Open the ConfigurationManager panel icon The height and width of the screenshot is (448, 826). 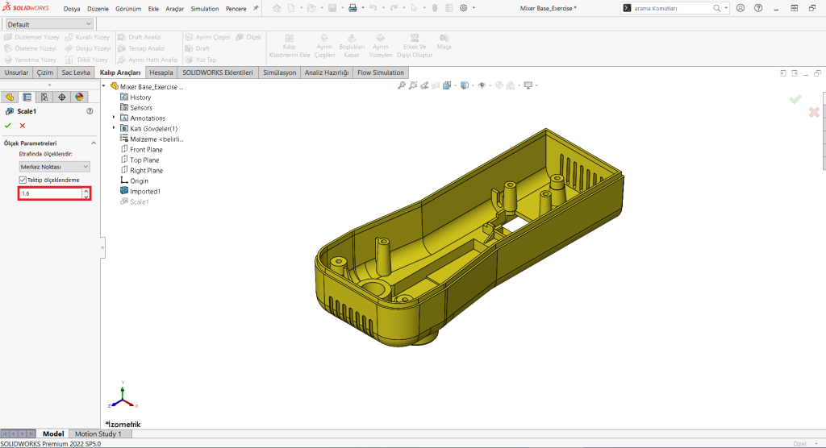tap(44, 97)
